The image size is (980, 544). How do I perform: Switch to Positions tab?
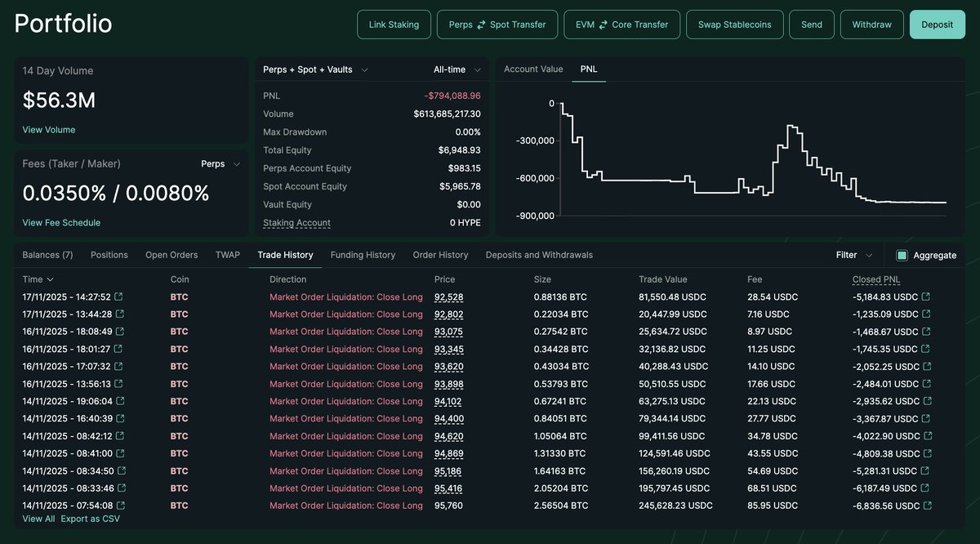(109, 255)
